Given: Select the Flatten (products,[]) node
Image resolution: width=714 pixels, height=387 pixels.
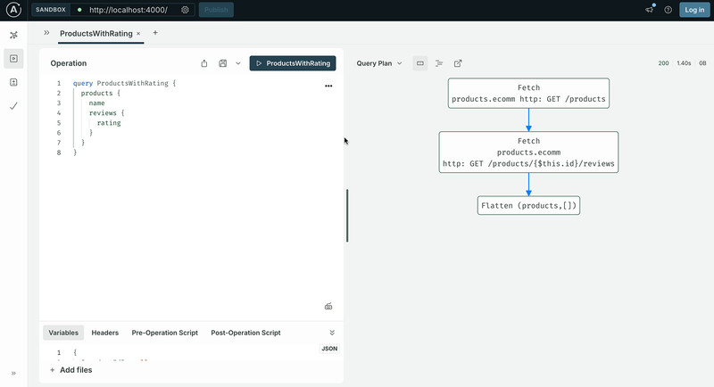Looking at the screenshot, I should tap(528, 206).
